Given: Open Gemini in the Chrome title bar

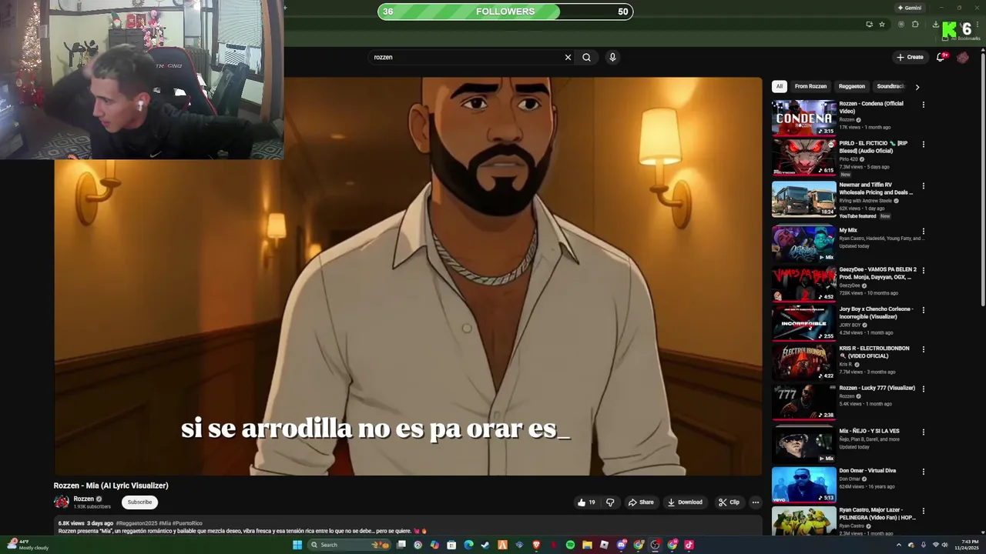Looking at the screenshot, I should pos(910,8).
